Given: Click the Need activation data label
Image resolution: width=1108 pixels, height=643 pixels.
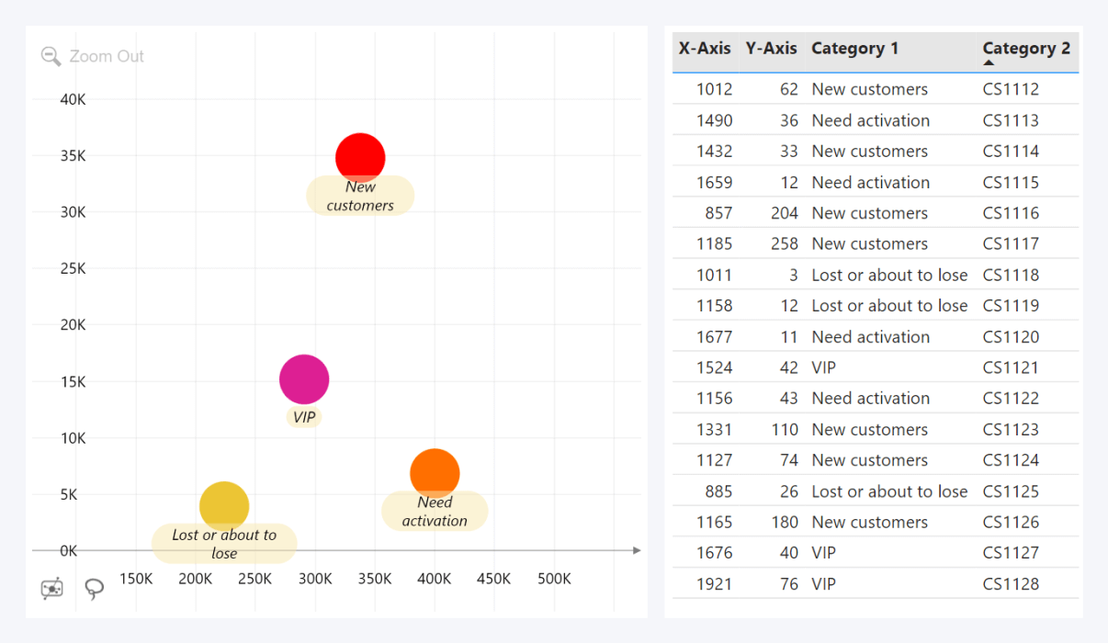Looking at the screenshot, I should (x=435, y=512).
